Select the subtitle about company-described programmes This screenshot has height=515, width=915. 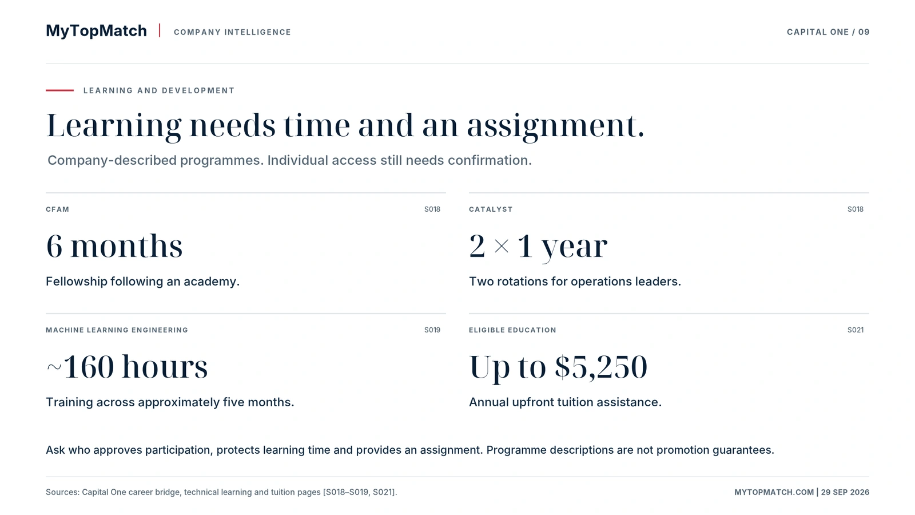289,160
